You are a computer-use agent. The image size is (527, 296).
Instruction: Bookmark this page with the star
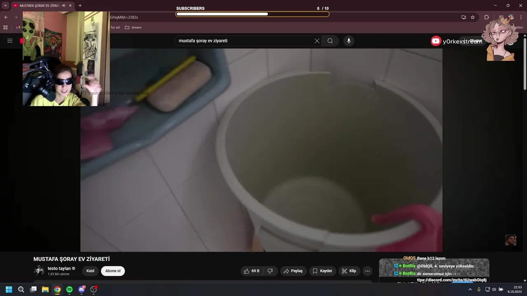point(473,17)
